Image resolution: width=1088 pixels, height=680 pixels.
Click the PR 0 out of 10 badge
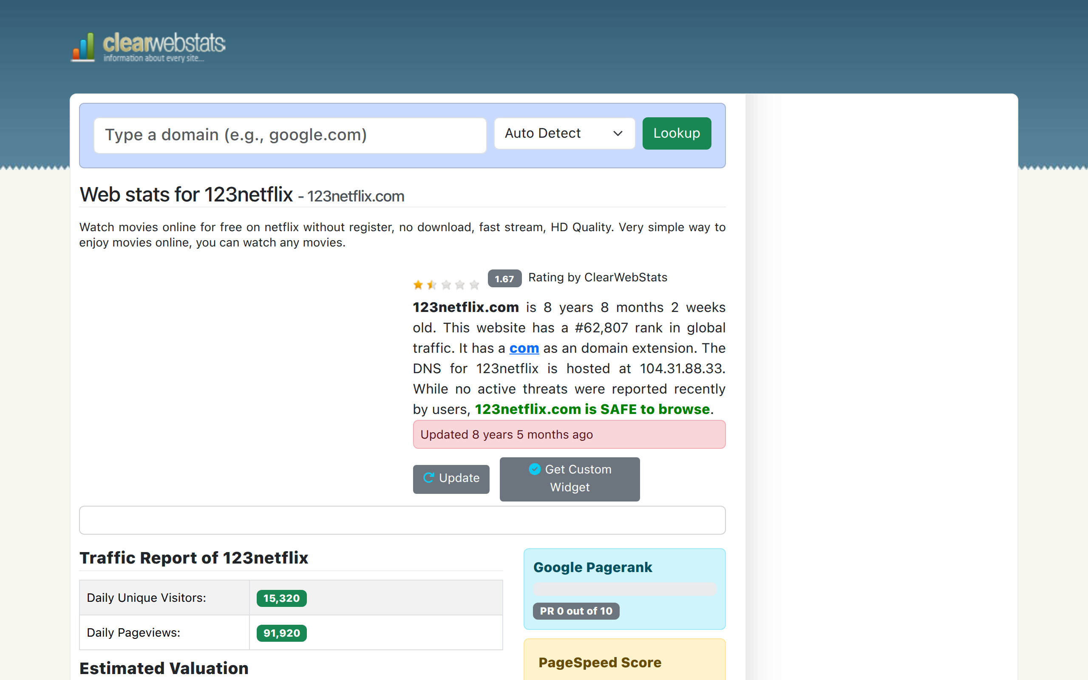point(575,611)
